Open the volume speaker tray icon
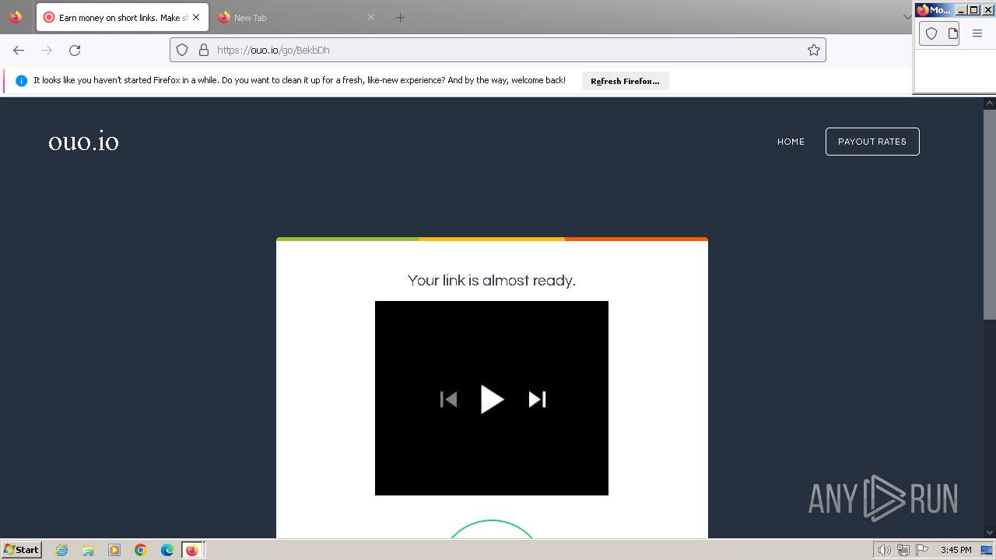 pyautogui.click(x=884, y=550)
